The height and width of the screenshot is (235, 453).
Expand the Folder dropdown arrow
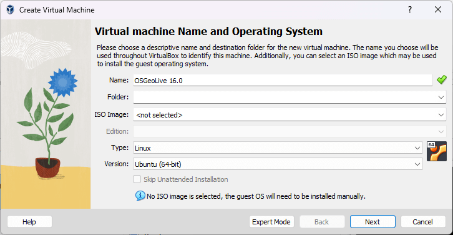click(441, 97)
